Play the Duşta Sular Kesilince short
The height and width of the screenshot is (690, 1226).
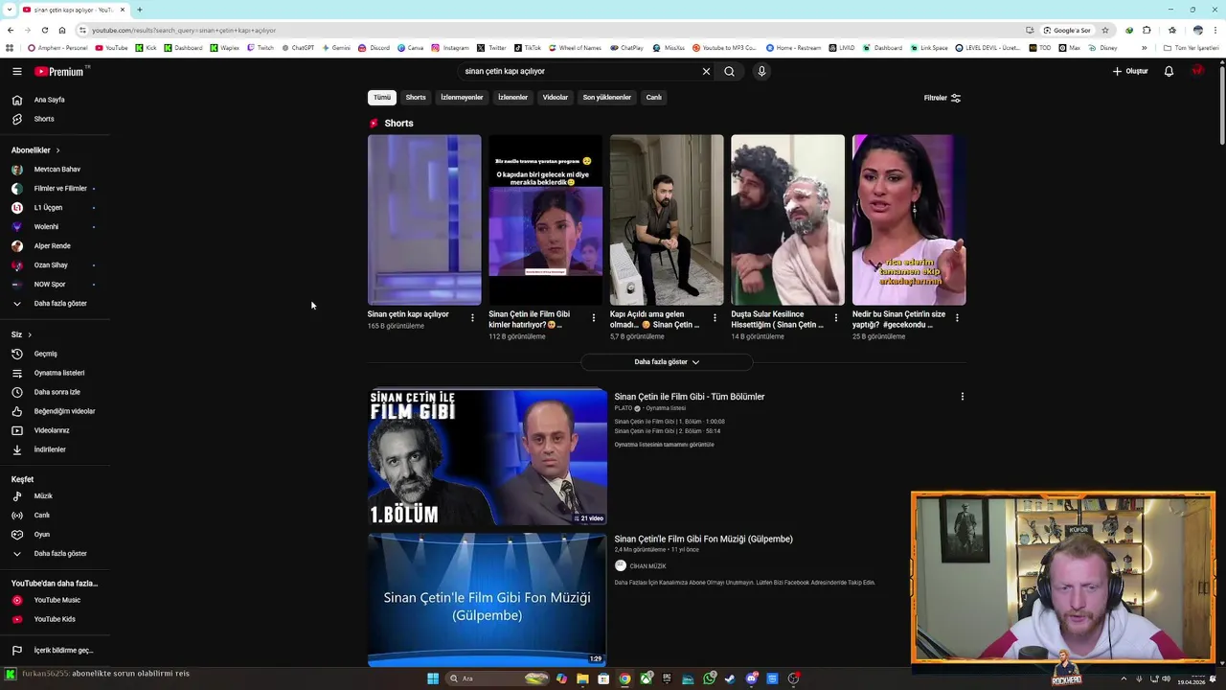click(787, 219)
